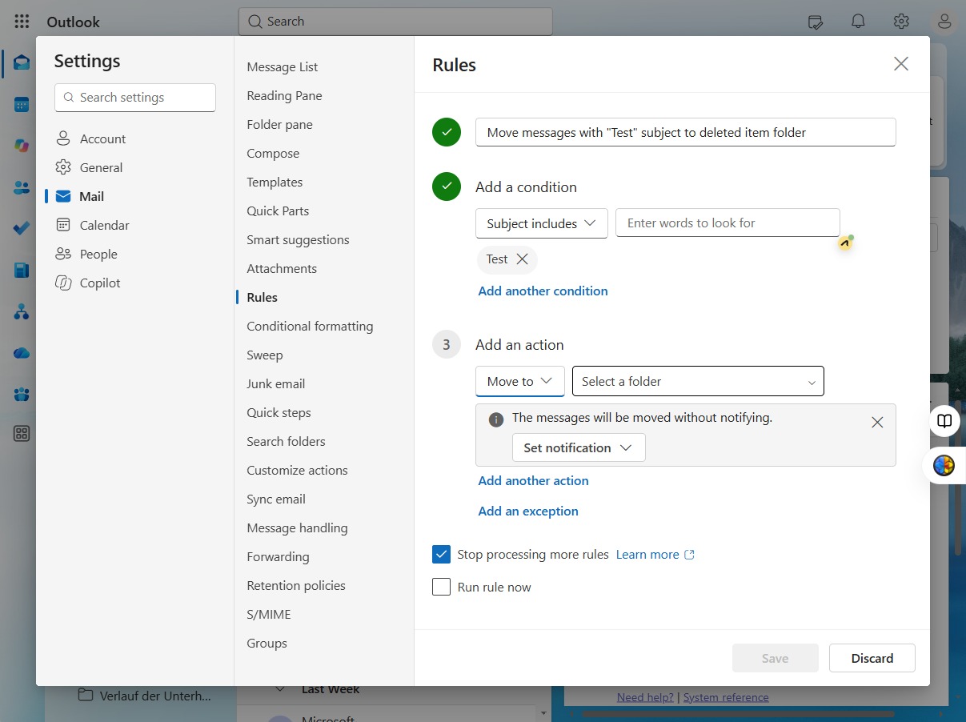The image size is (966, 722).
Task: Open the Move to action dropdown
Action: tap(520, 381)
